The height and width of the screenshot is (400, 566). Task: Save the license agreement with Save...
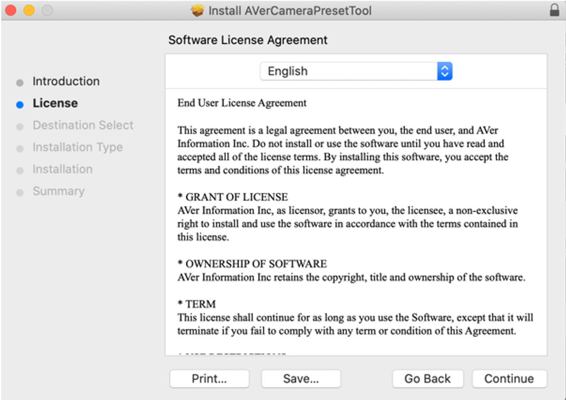[301, 378]
